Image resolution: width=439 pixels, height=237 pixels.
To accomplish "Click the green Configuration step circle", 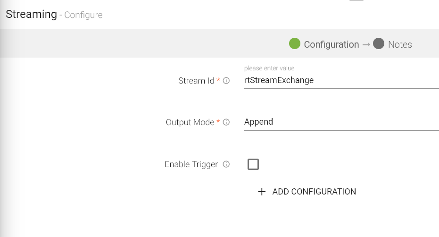I will [x=295, y=44].
